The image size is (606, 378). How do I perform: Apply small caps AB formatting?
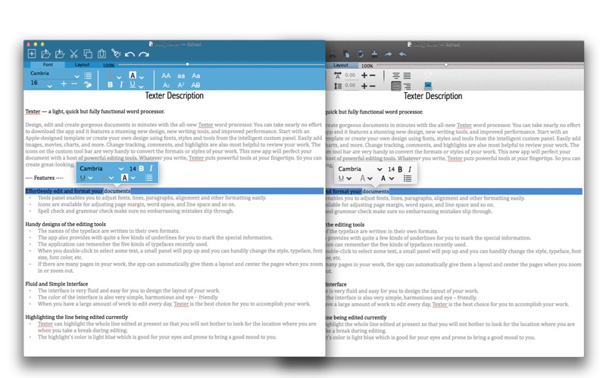pyautogui.click(x=196, y=85)
